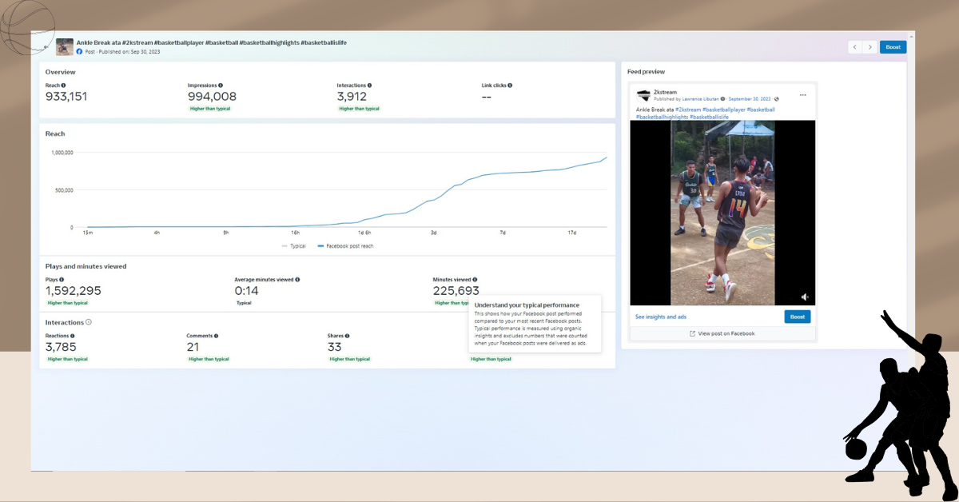Click the info icon beside Average minutes viewed

point(298,280)
